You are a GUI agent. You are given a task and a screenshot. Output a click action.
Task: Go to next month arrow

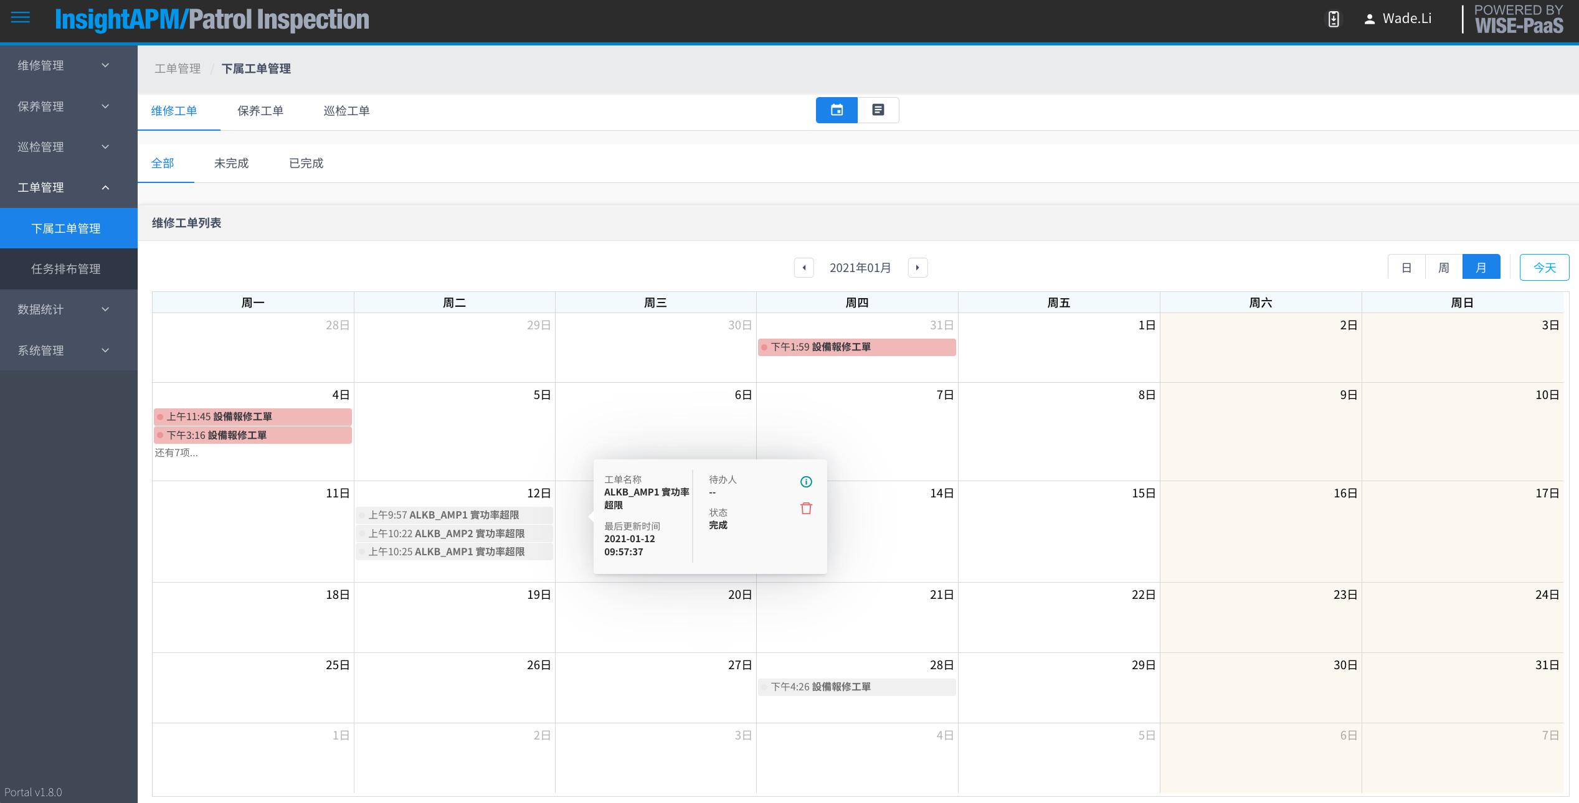tap(918, 268)
